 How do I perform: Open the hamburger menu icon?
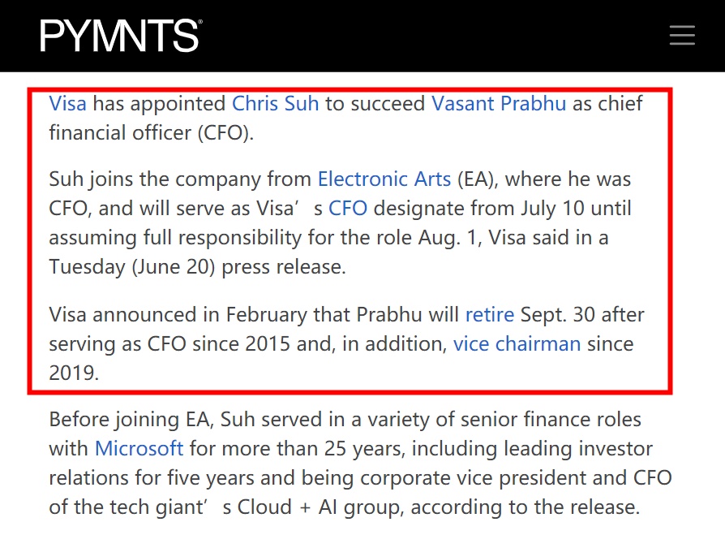pos(682,36)
